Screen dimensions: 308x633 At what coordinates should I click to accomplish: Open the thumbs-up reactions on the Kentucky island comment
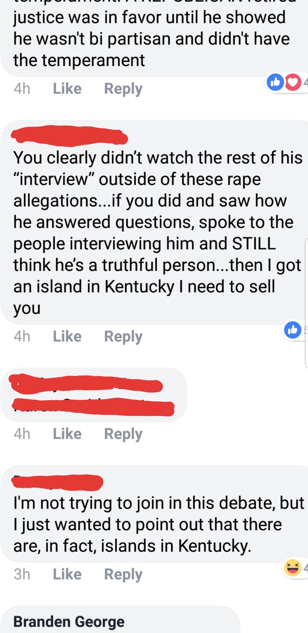click(x=293, y=330)
